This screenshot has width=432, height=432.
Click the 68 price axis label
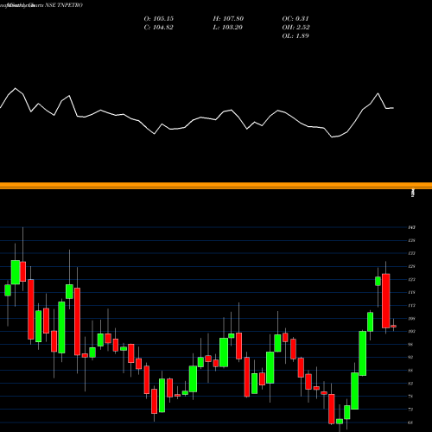(x=410, y=422)
